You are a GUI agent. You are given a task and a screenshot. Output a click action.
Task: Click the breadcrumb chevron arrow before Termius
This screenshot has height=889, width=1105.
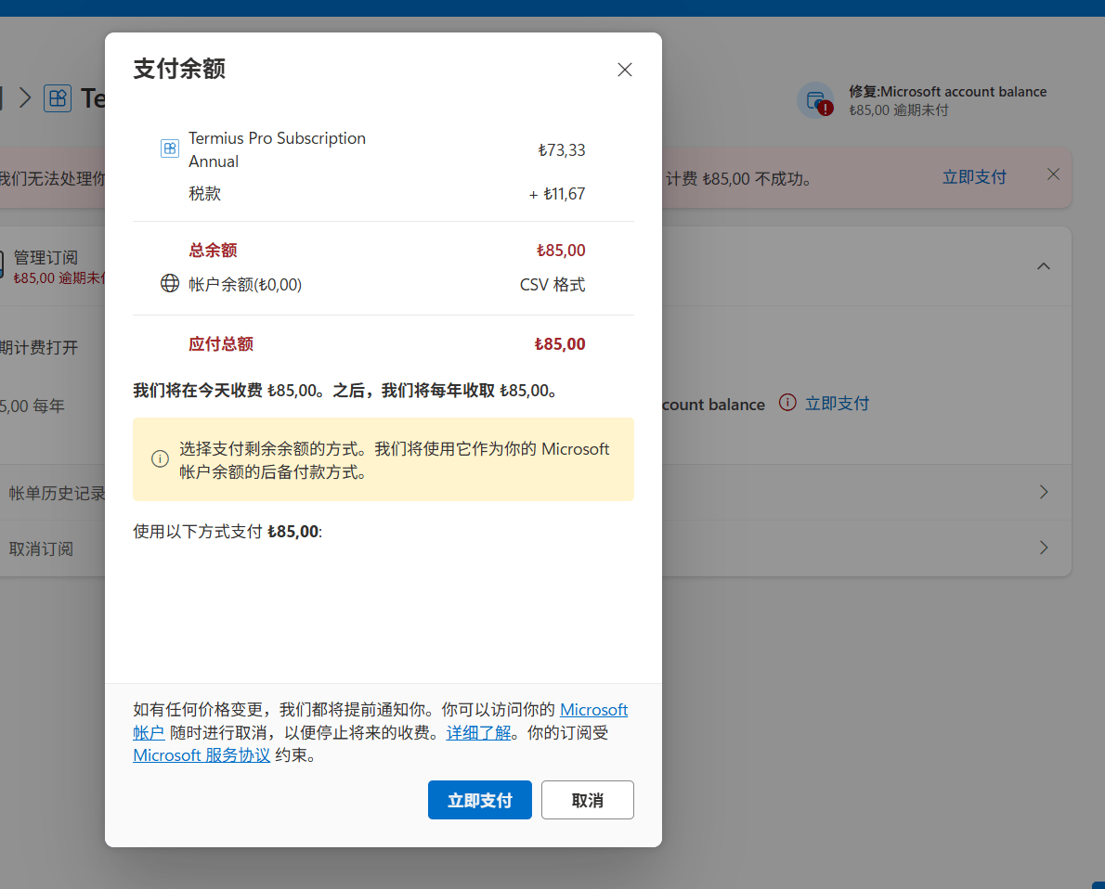pyautogui.click(x=25, y=98)
